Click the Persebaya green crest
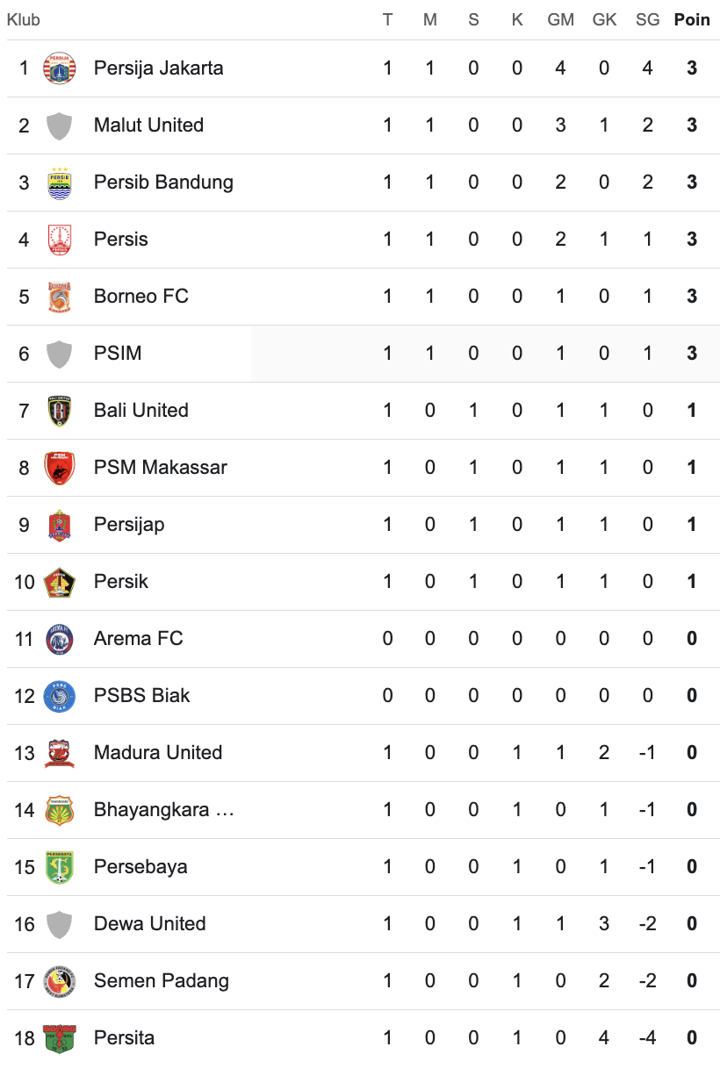The width and height of the screenshot is (720, 1090). coord(60,867)
